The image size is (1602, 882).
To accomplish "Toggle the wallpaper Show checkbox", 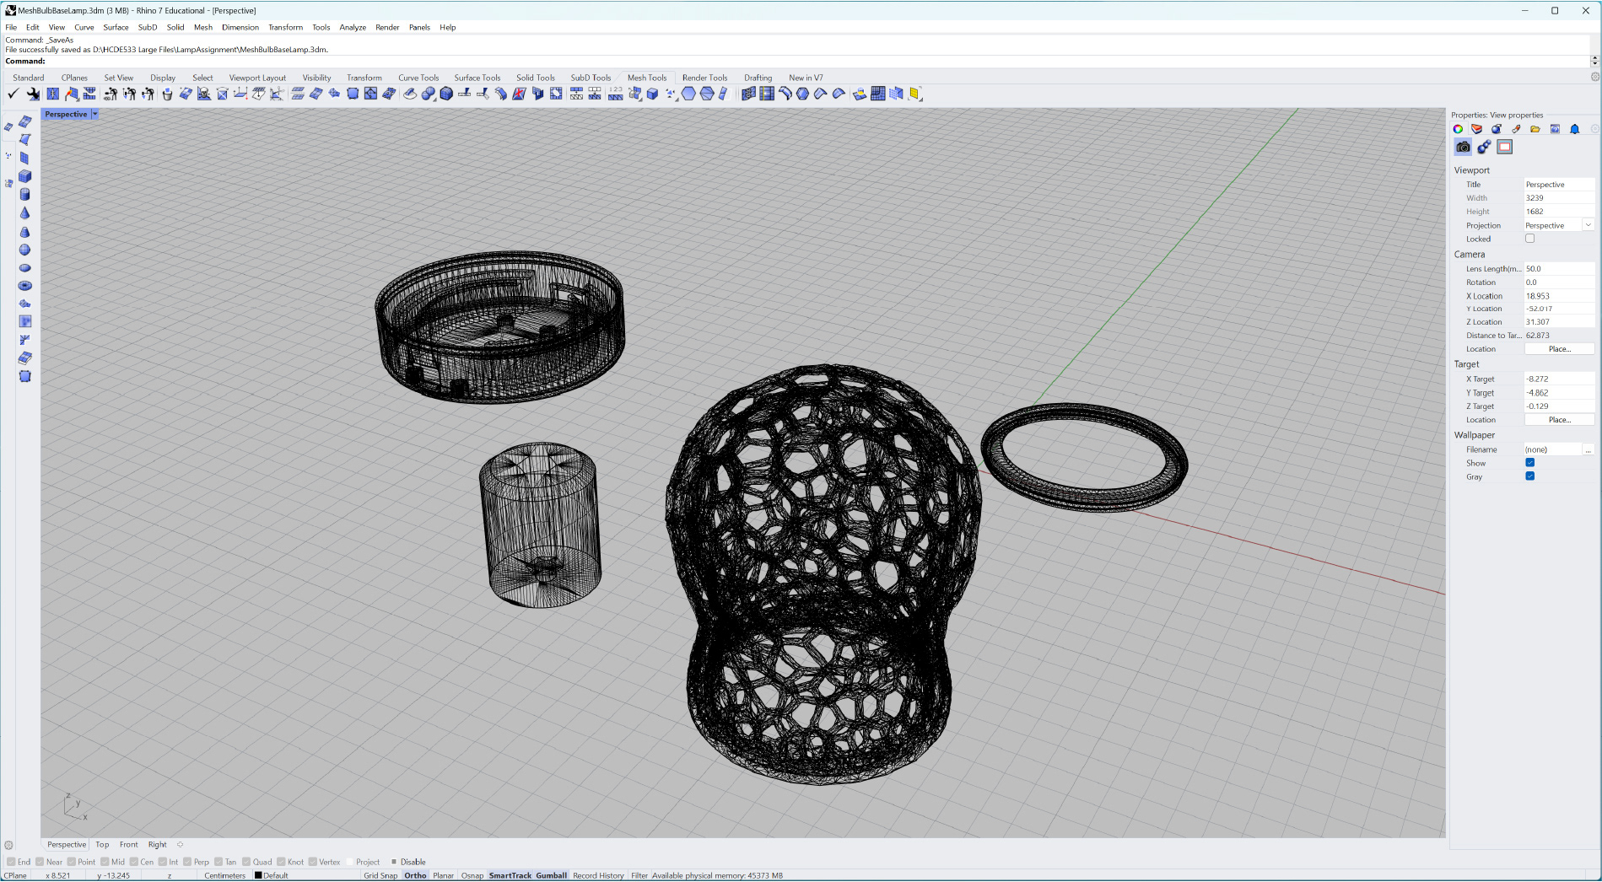I will 1529,463.
